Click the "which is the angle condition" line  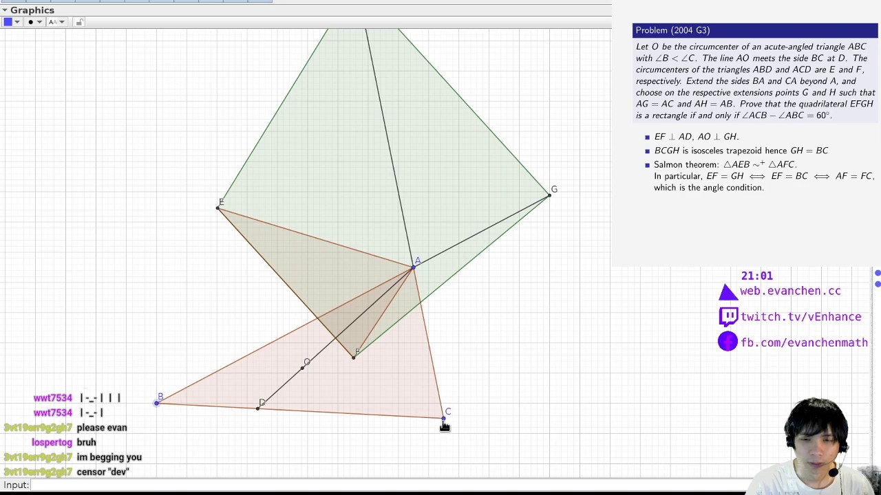tap(709, 188)
